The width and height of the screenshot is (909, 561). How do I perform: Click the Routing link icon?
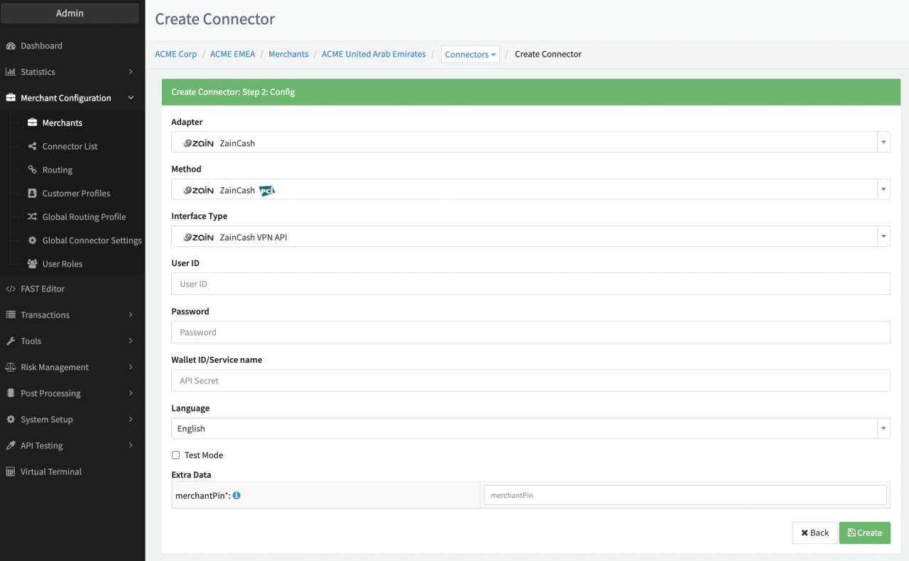[32, 170]
